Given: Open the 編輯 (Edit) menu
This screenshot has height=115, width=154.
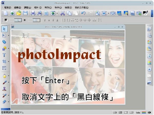Looking at the screenshot, I should [17, 7].
